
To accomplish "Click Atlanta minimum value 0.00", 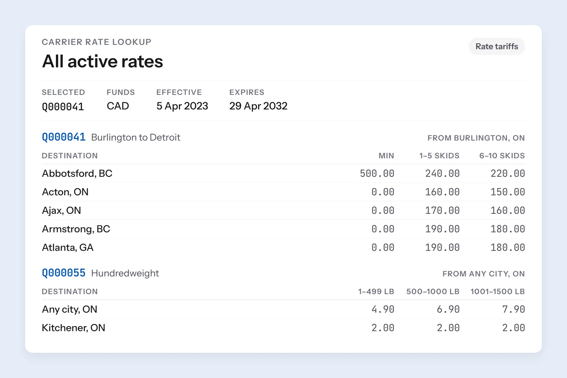I will [383, 247].
